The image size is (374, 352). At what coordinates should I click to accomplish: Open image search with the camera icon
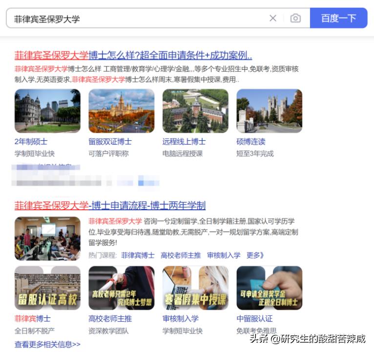(x=295, y=18)
